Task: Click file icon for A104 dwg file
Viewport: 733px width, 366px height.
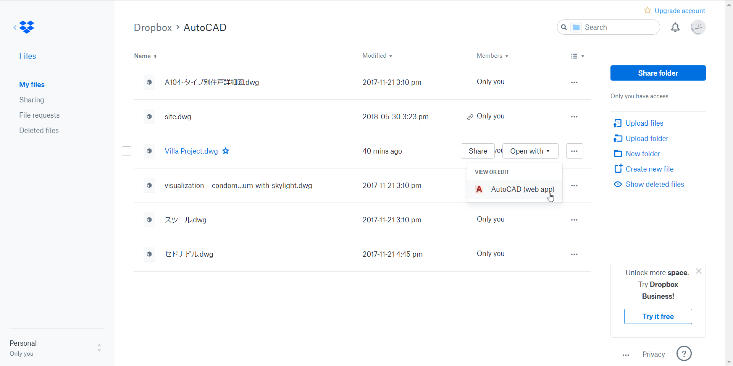Action: 149,82
